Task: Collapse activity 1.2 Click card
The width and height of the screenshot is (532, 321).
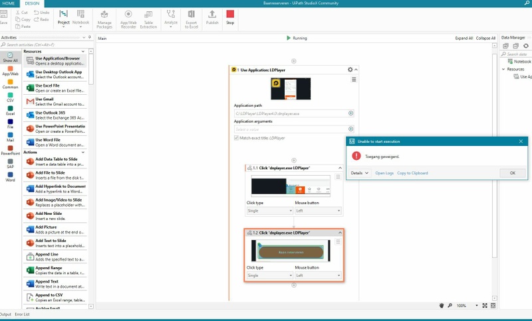Action: [x=340, y=233]
